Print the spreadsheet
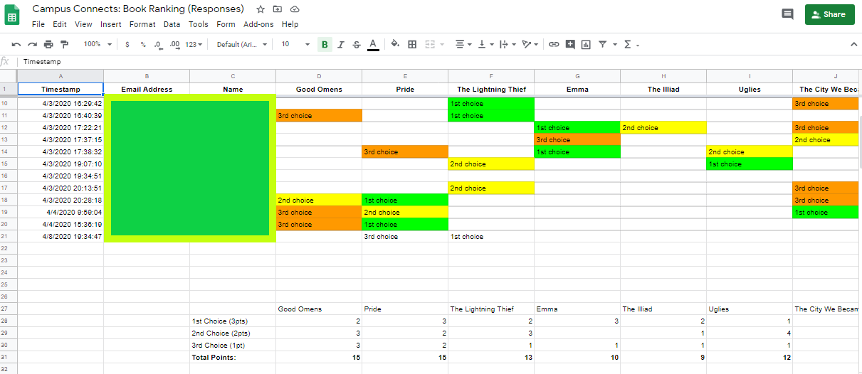Screen dimensions: 862x374 point(48,44)
